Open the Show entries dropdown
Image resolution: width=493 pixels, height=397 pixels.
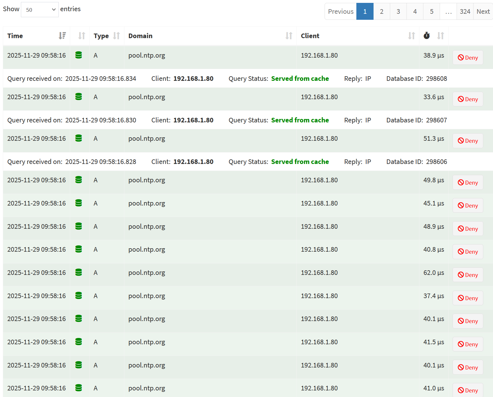click(40, 9)
